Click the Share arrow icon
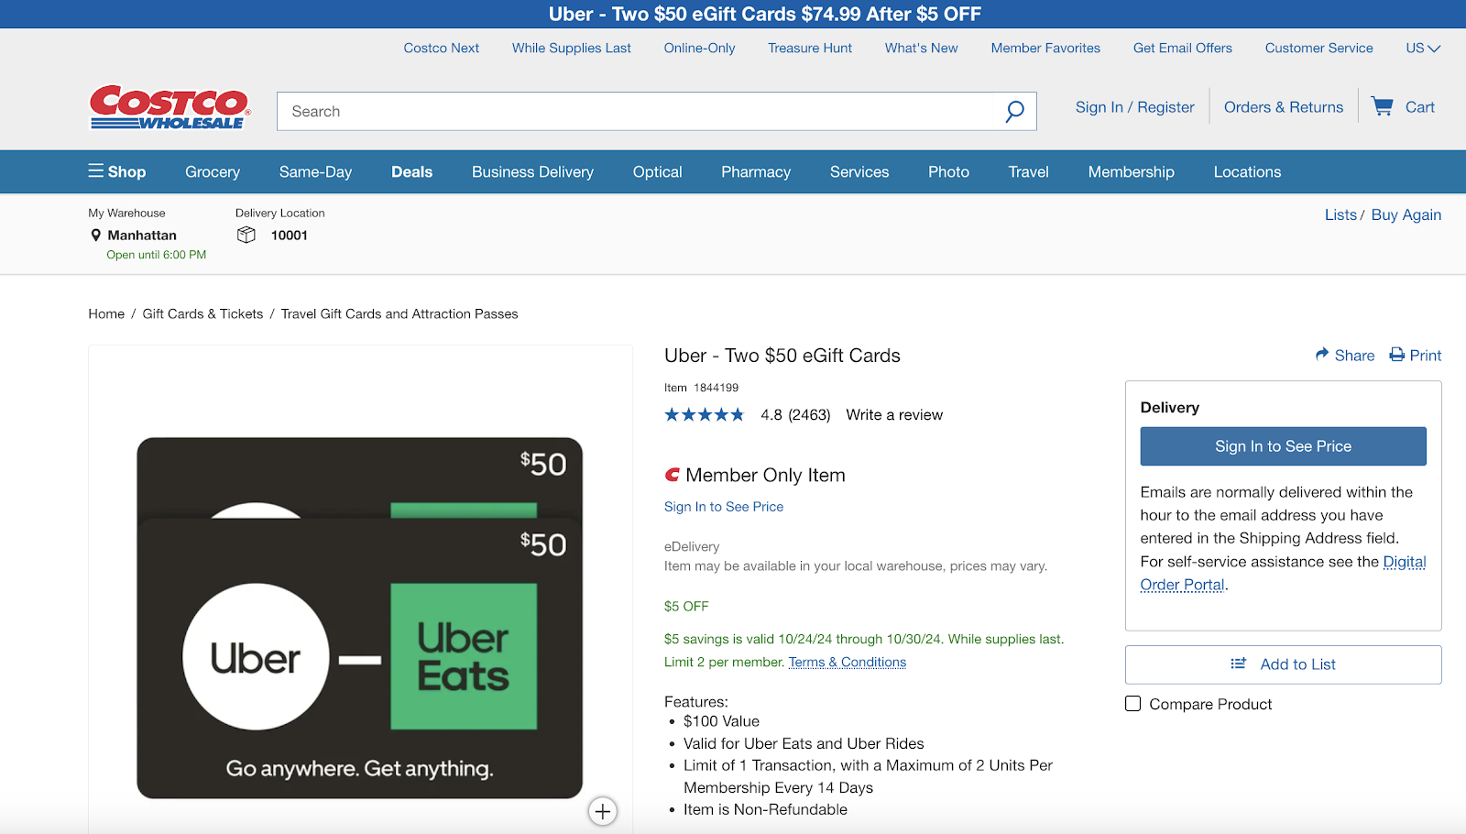Image resolution: width=1466 pixels, height=834 pixels. (x=1322, y=355)
